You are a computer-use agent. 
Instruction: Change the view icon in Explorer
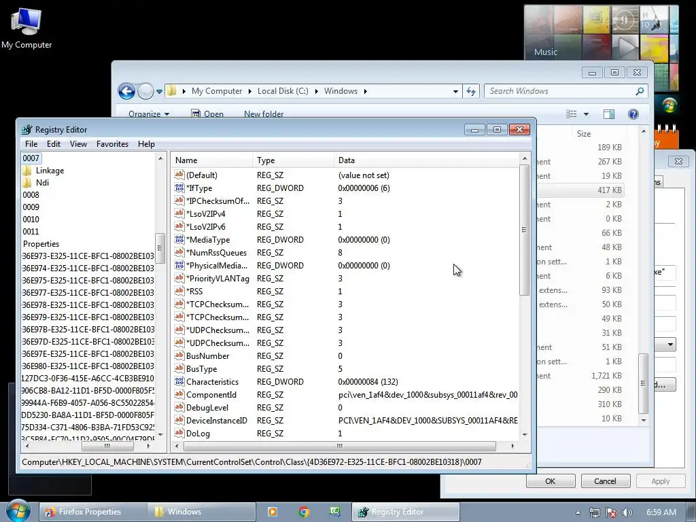coord(572,114)
